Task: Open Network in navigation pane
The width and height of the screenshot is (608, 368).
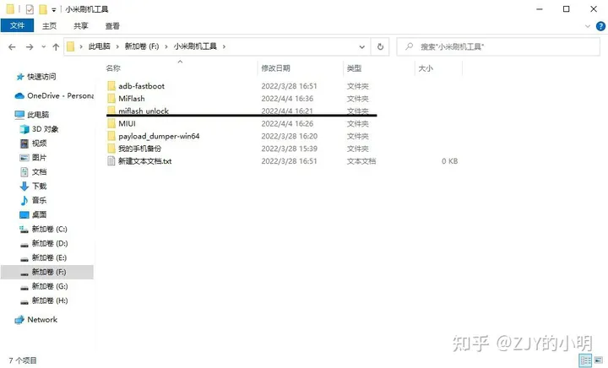Action: pyautogui.click(x=36, y=320)
